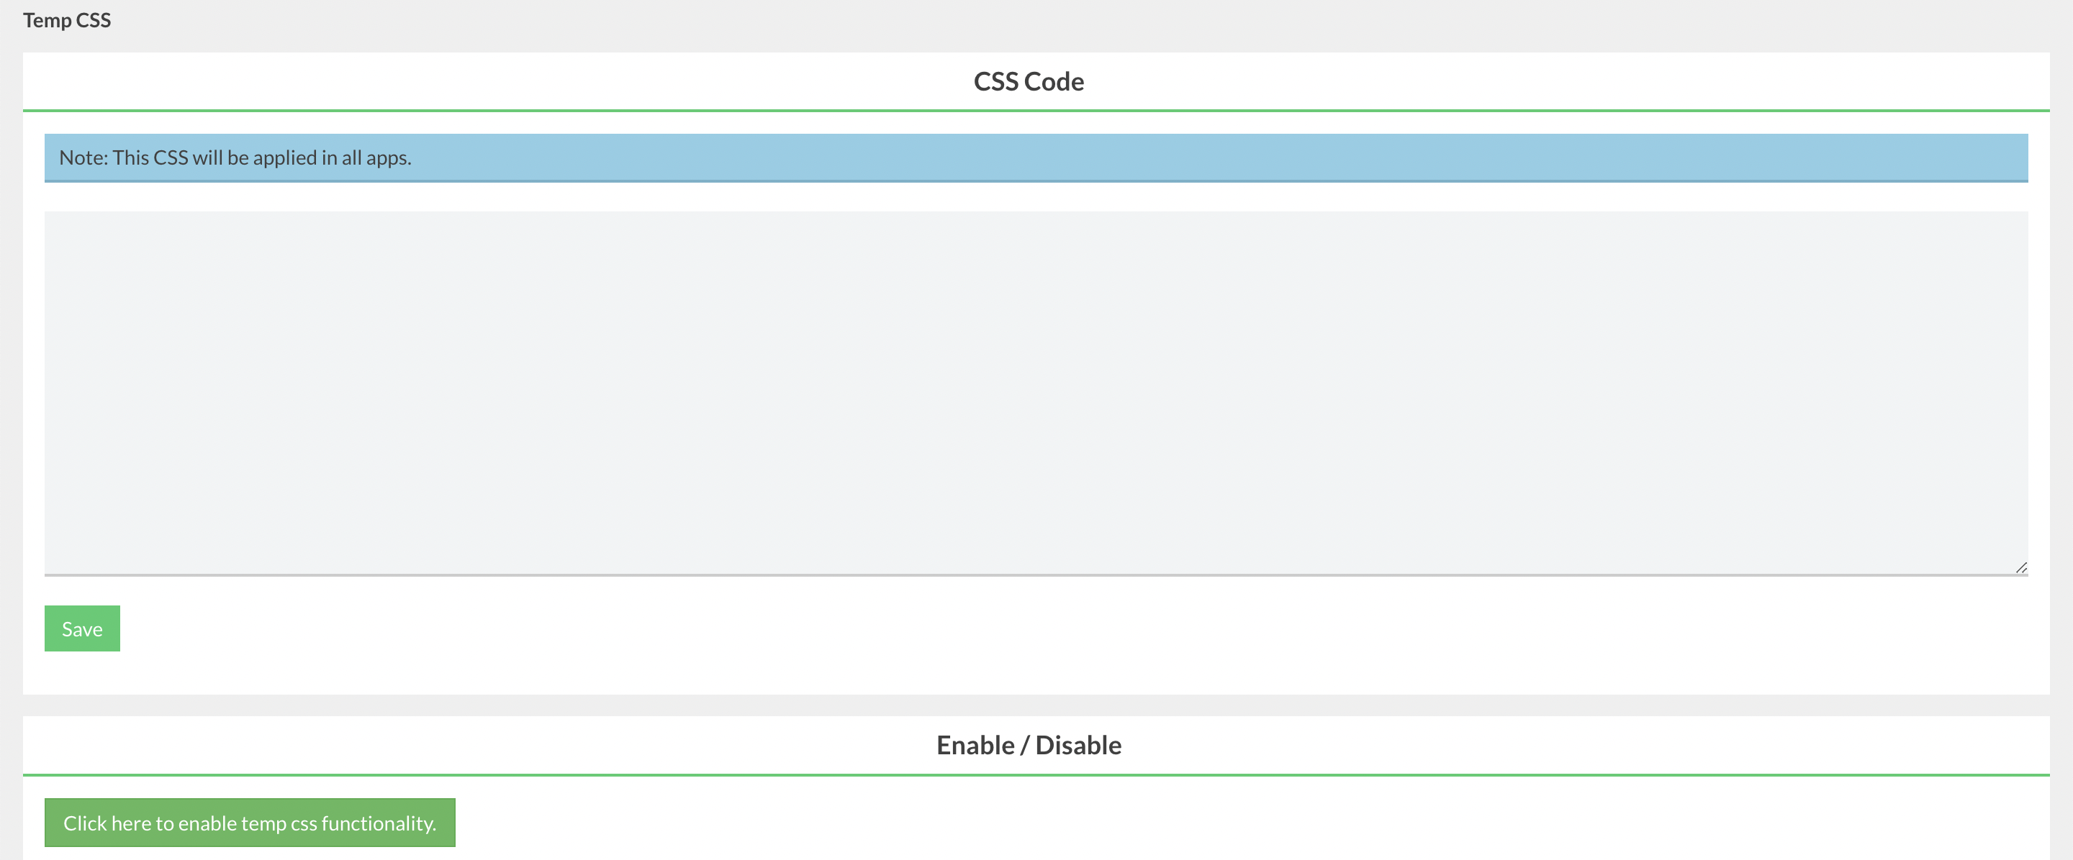Click the bottom border of the CSS textarea
The height and width of the screenshot is (860, 2073).
tap(1036, 575)
